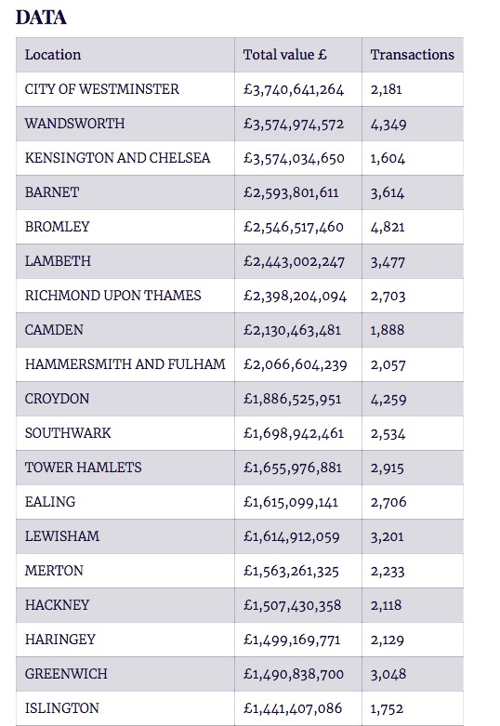
Task: Click the Transactions column header
Action: coord(413,55)
